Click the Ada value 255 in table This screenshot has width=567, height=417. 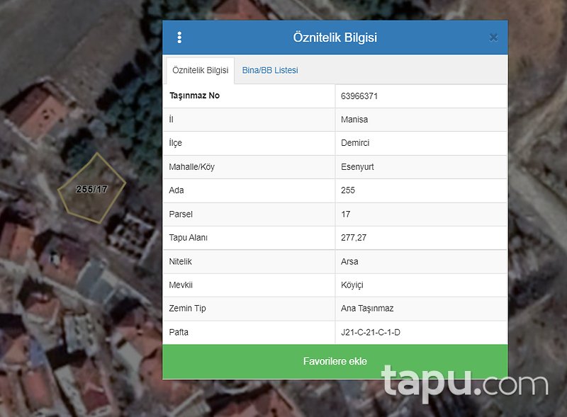tap(348, 190)
